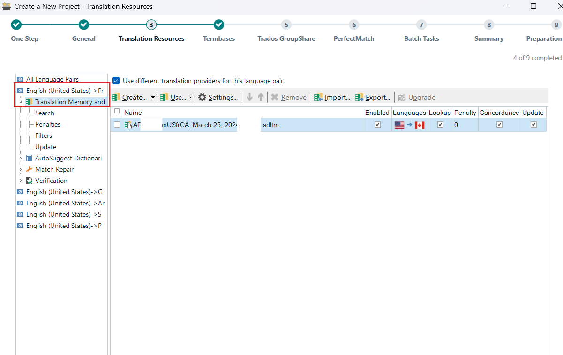Click the Create translation memory button
Image resolution: width=563 pixels, height=355 pixels.
pyautogui.click(x=129, y=97)
